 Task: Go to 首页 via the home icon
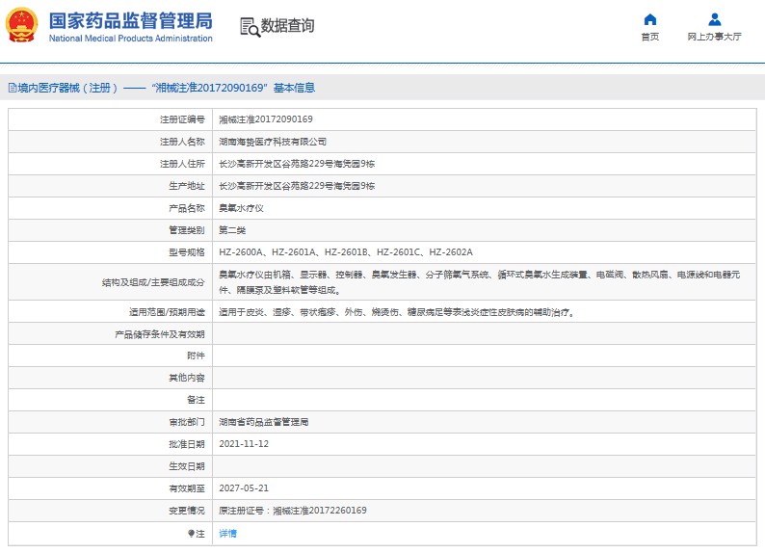[x=649, y=19]
